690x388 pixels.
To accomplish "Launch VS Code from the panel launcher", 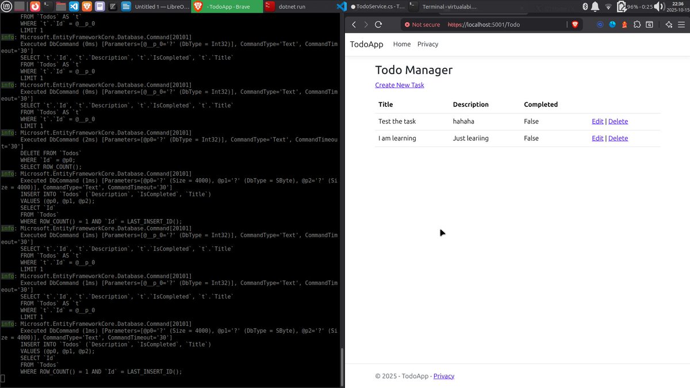I will tap(74, 7).
